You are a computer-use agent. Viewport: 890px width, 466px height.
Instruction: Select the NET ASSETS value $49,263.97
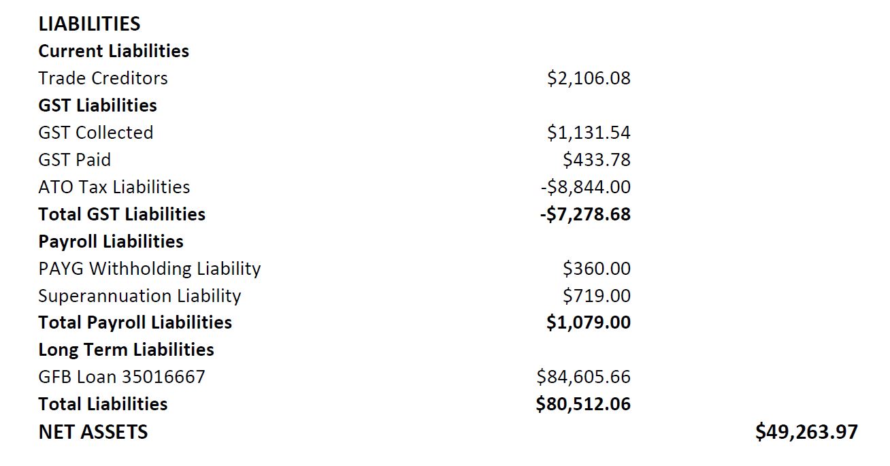[806, 432]
